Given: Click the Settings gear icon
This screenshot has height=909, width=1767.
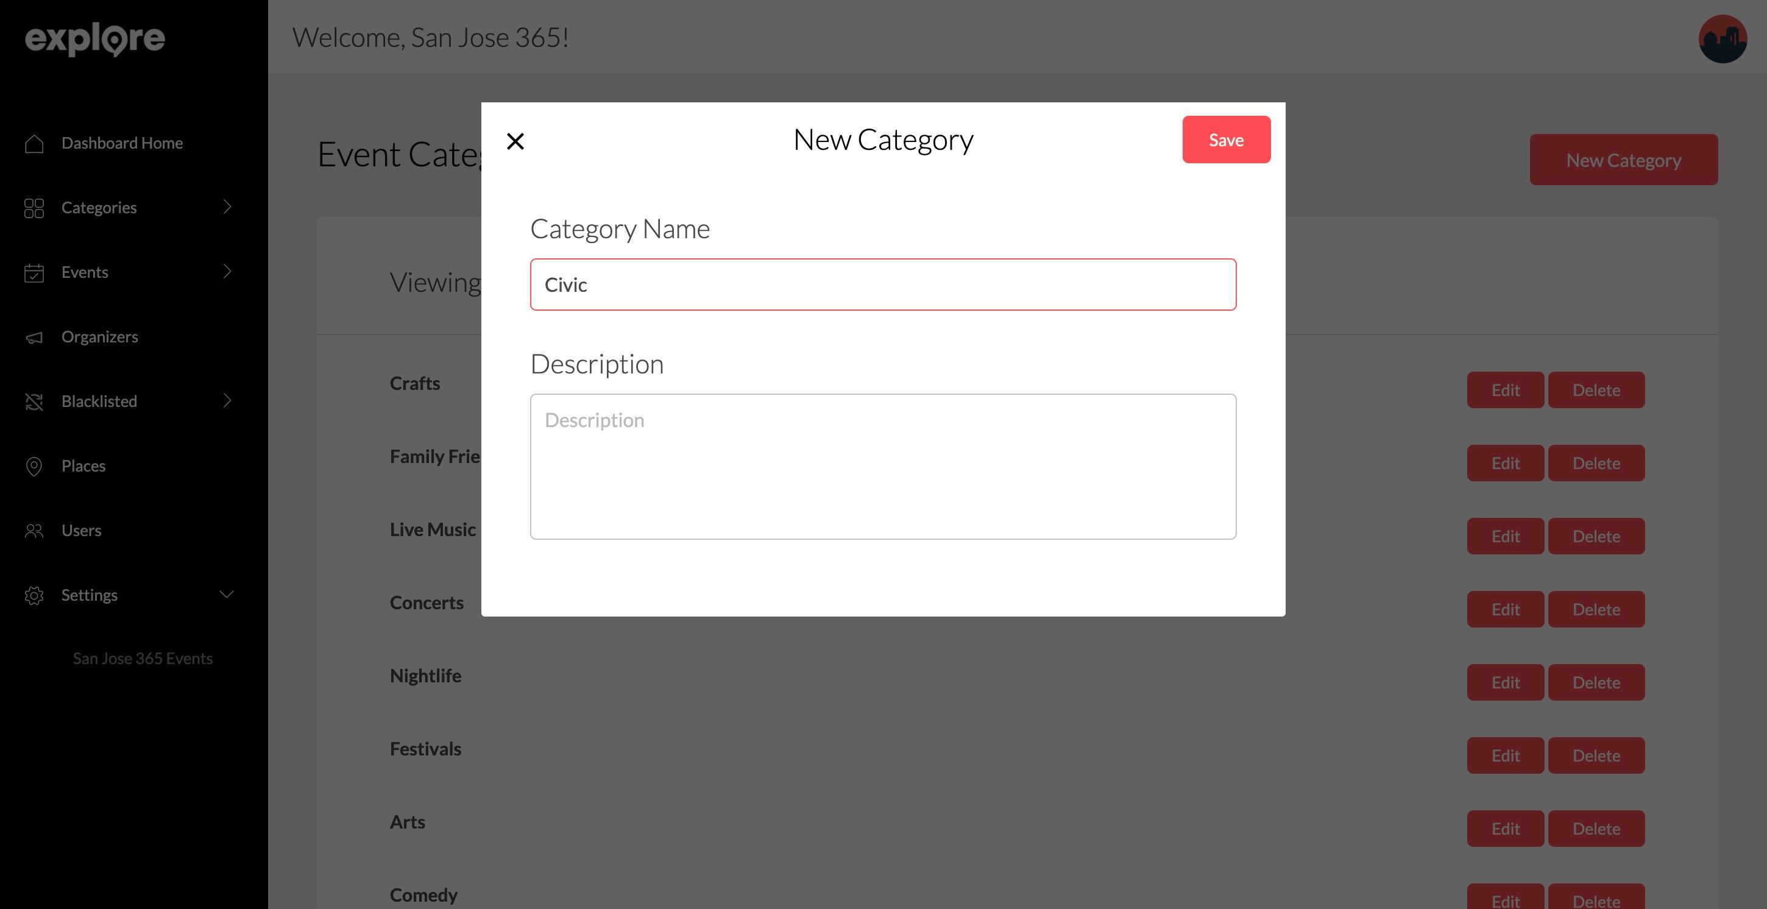Looking at the screenshot, I should (x=34, y=595).
